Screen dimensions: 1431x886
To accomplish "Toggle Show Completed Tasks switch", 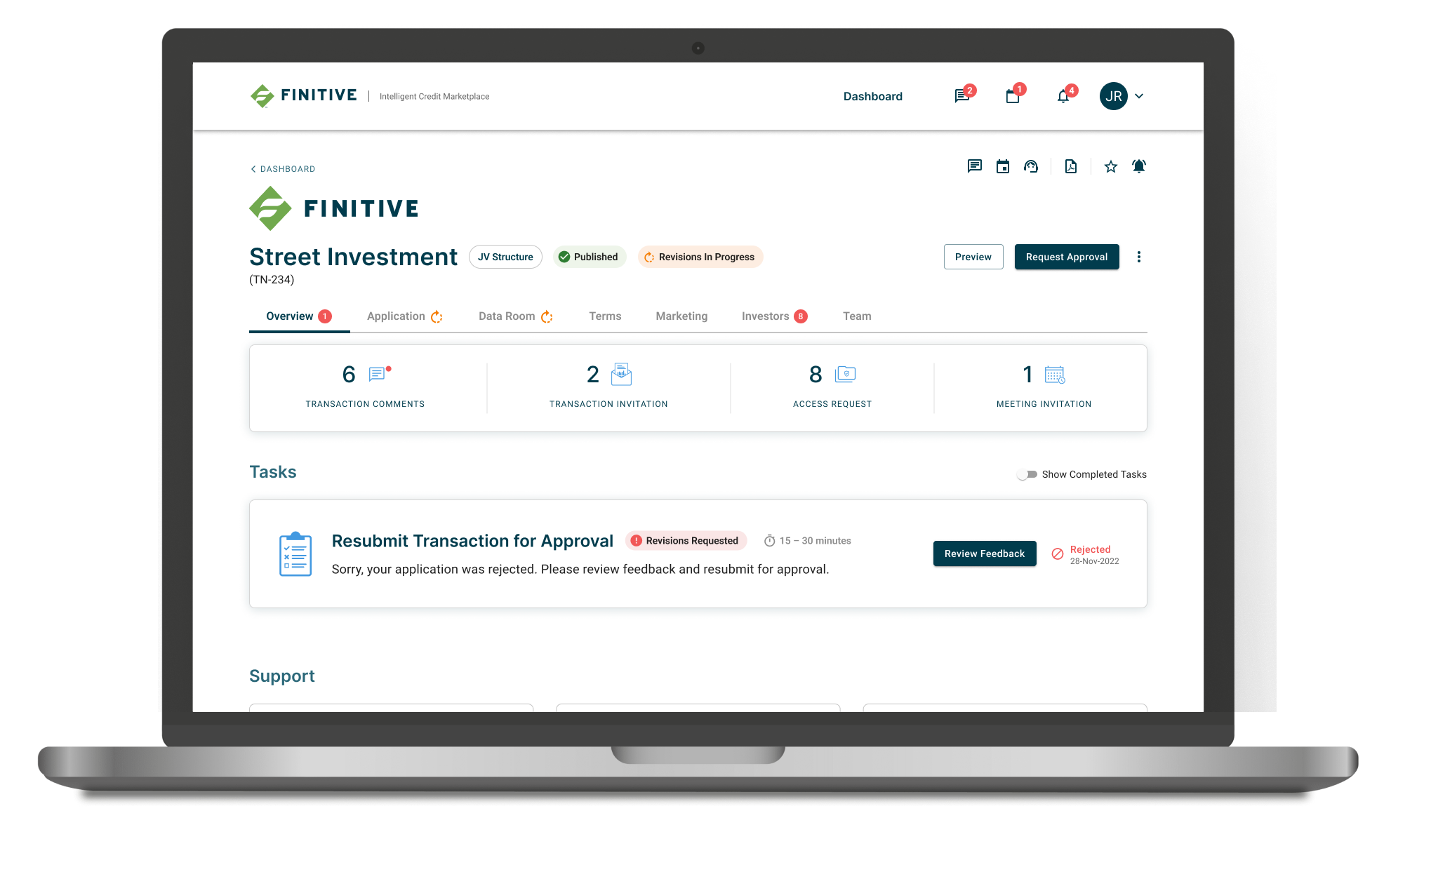I will click(x=1027, y=474).
